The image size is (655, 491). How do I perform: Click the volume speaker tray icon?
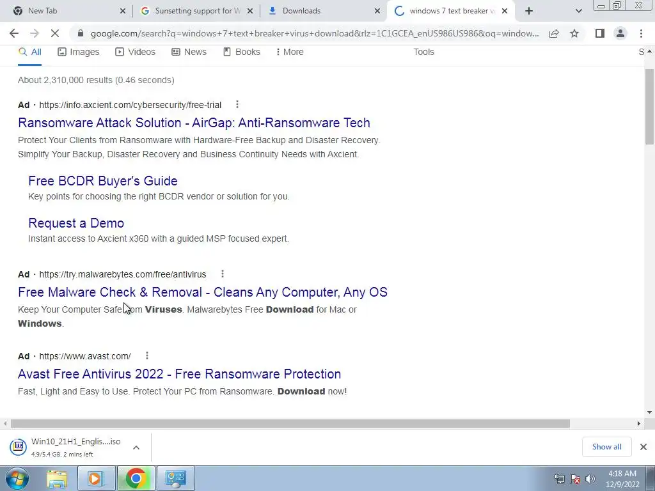pos(590,479)
